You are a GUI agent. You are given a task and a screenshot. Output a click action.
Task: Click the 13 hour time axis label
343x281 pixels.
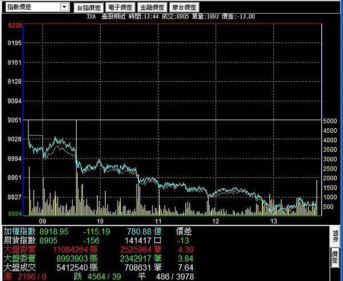273,221
